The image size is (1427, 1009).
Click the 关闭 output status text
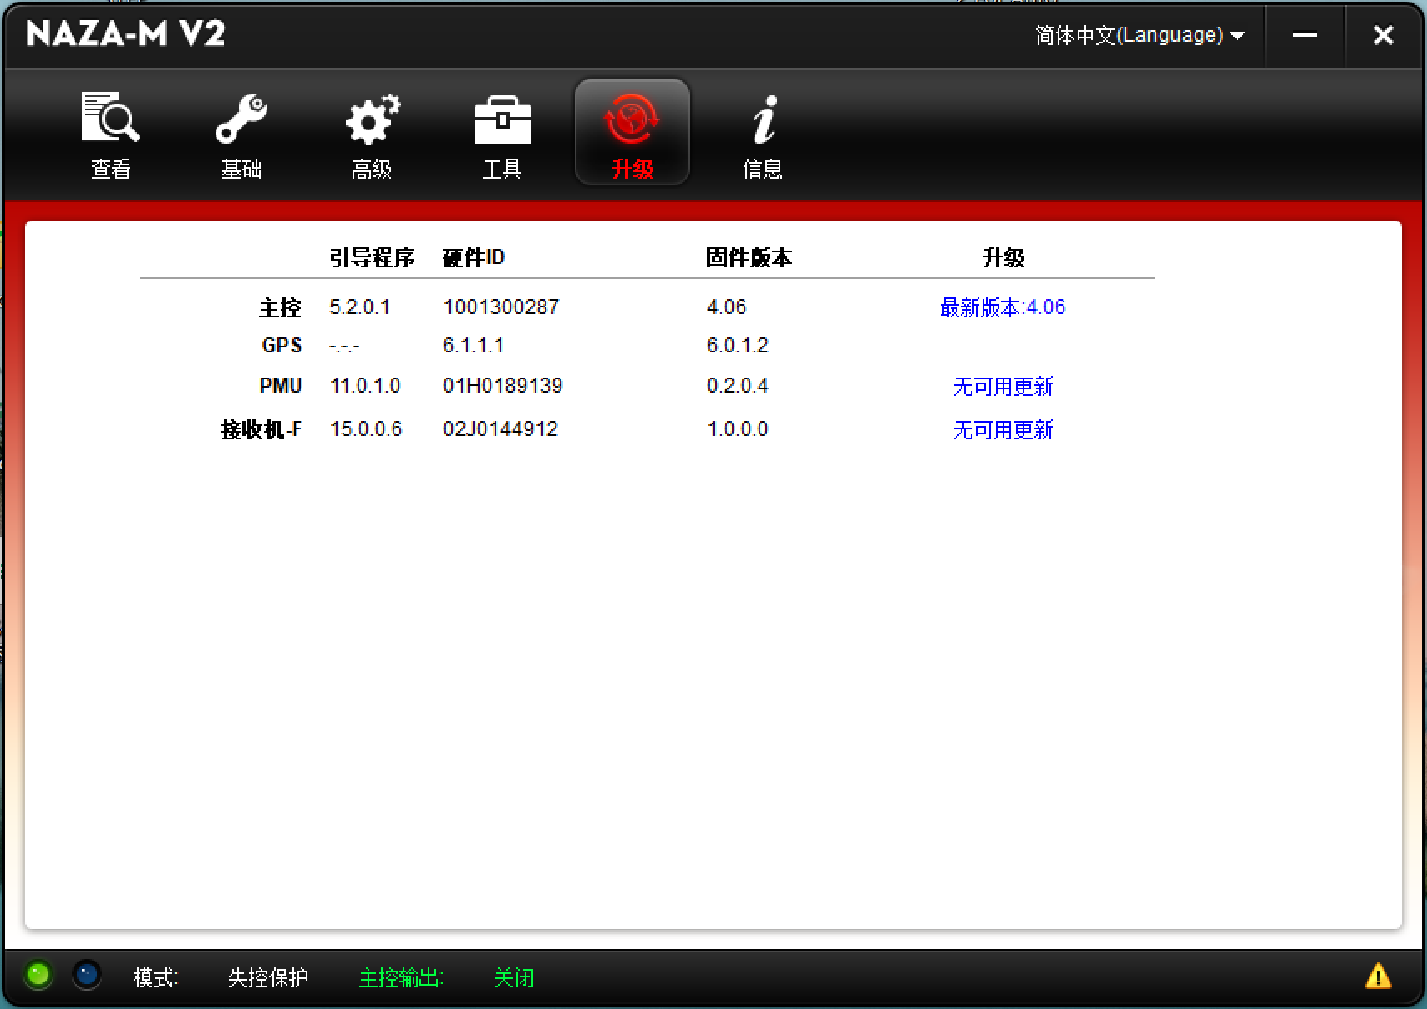[513, 977]
